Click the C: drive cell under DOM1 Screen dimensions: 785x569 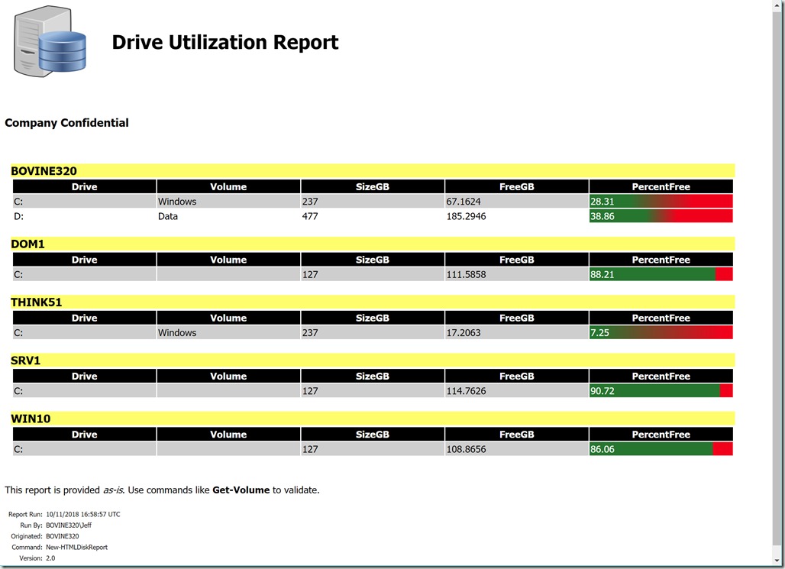[84, 274]
